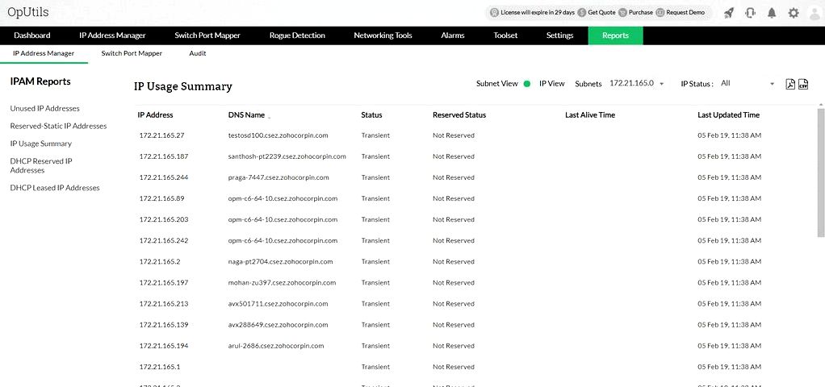Viewport: 825px width, 387px height.
Task: Click the Get Quote link
Action: click(x=601, y=12)
